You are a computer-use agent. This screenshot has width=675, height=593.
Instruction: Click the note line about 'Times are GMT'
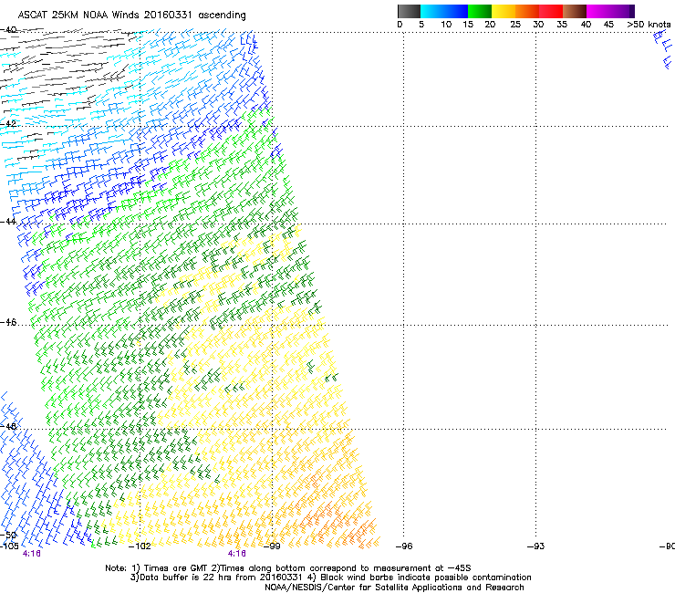288,568
